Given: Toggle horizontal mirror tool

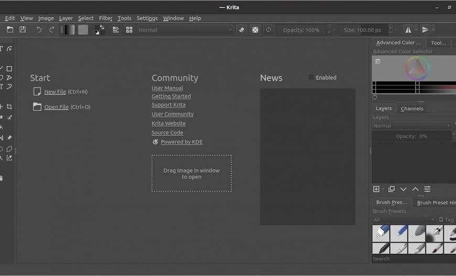Looking at the screenshot, I should click(408, 30).
